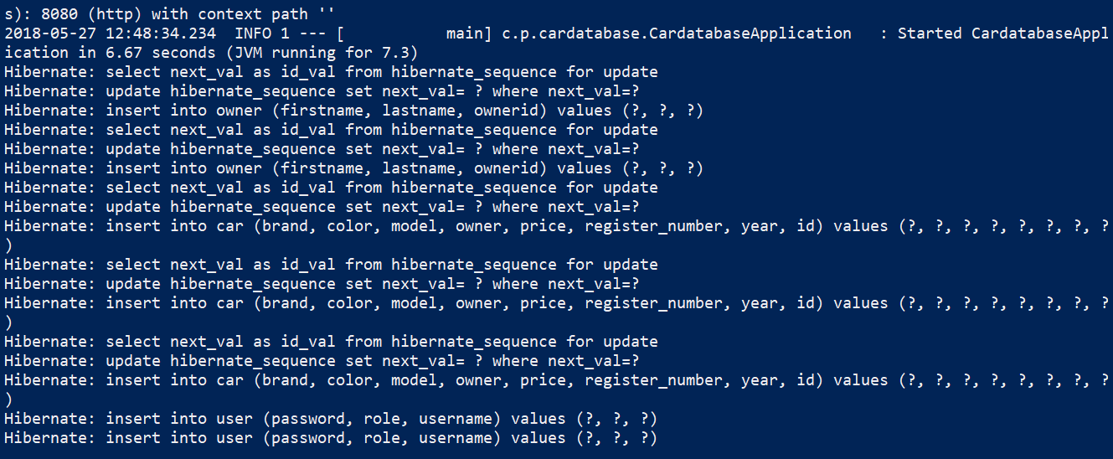The height and width of the screenshot is (459, 1113).
Task: Click the first insert into owner line
Action: pyautogui.click(x=353, y=111)
